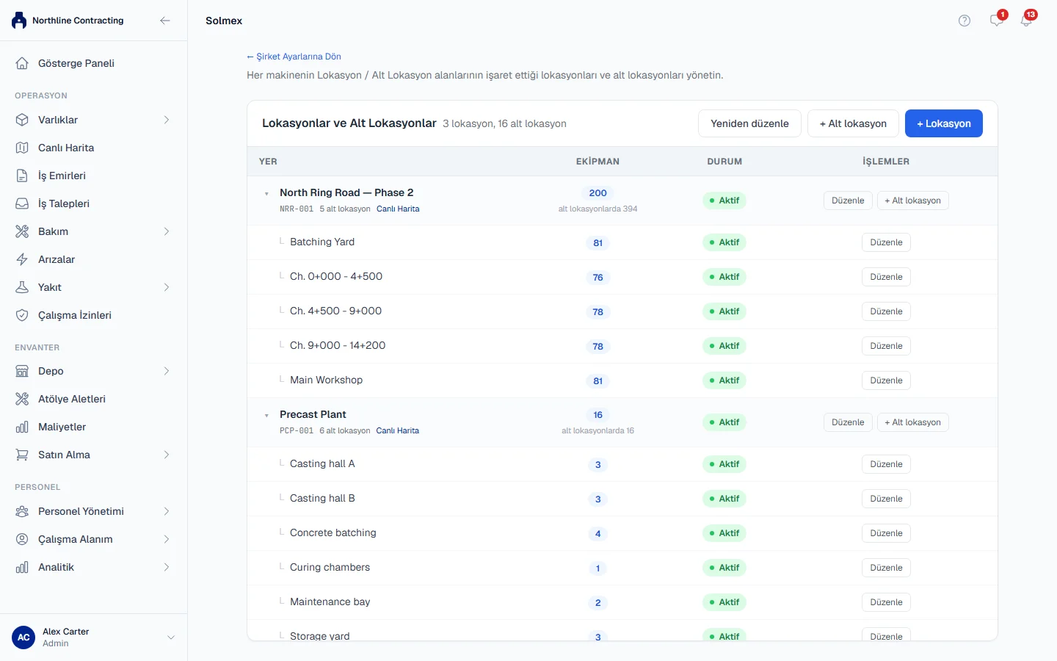This screenshot has height=661, width=1057.
Task: Click the Personel Yönetimi people icon
Action: point(22,511)
